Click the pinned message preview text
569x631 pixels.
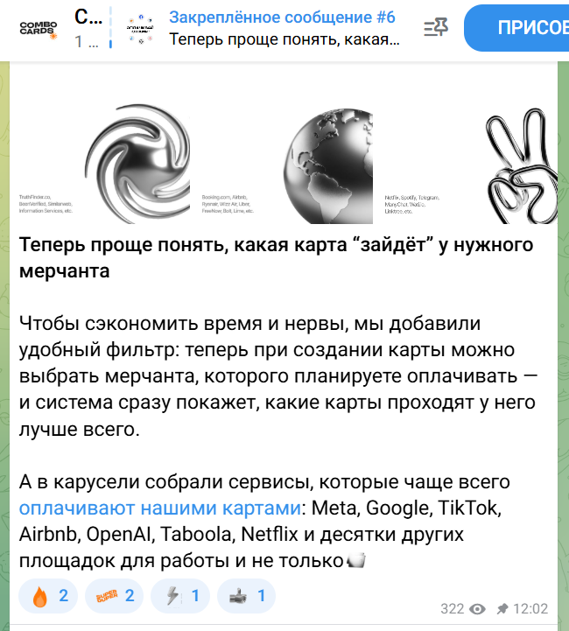click(x=284, y=39)
